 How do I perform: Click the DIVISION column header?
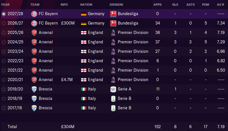tap(116, 5)
